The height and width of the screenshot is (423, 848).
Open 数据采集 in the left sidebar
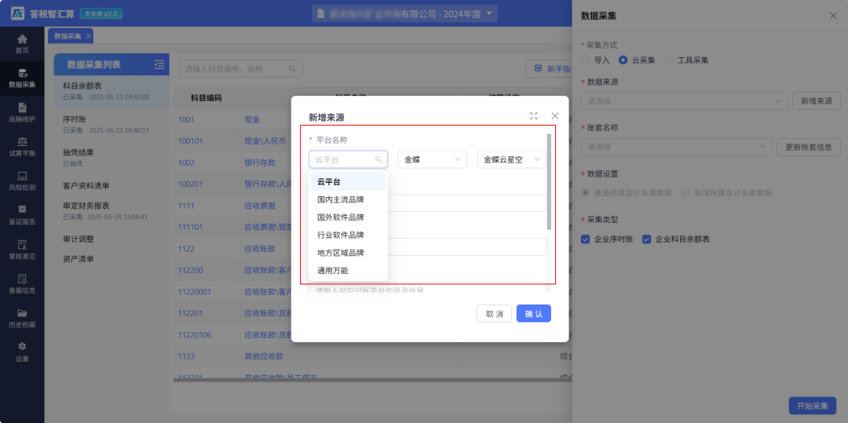(22, 78)
